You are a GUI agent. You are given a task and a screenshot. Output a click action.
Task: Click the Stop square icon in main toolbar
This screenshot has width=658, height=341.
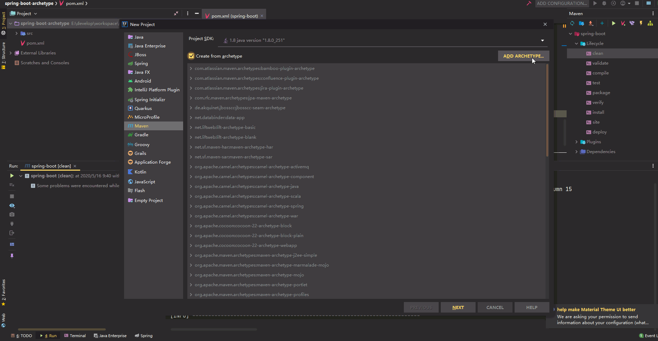pyautogui.click(x=637, y=4)
